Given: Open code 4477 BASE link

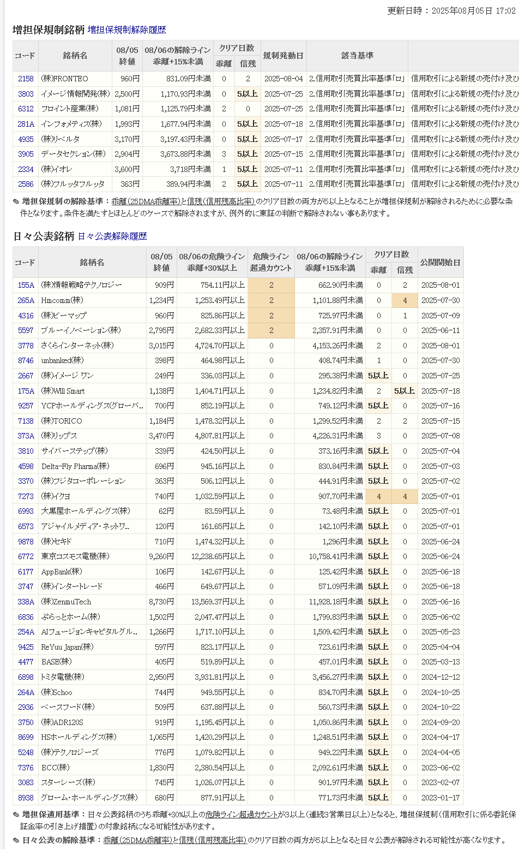Looking at the screenshot, I should pyautogui.click(x=26, y=662).
